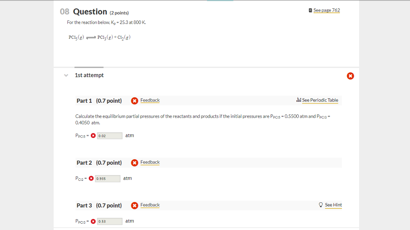Open the See page 762 link
Screen dimensions: 410x230
point(327,10)
